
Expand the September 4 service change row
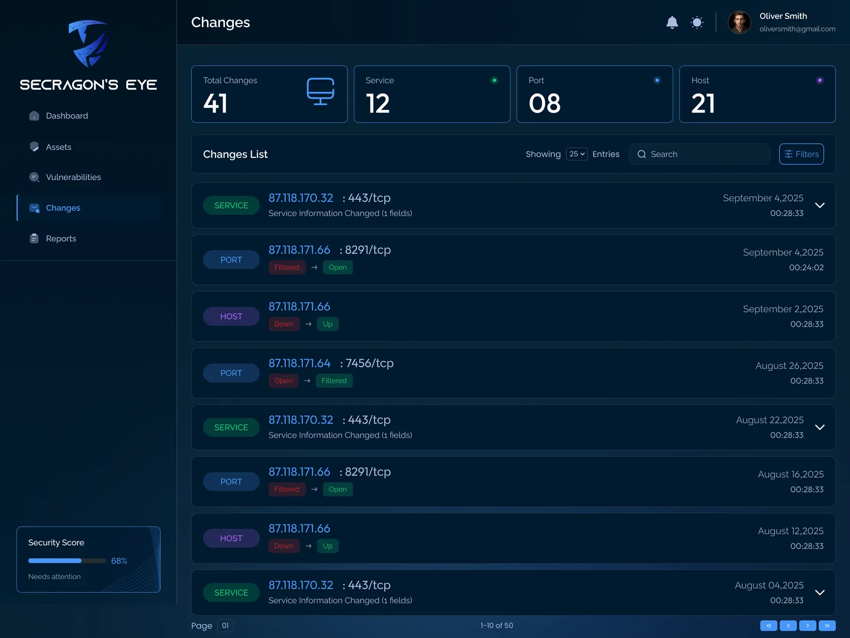click(x=820, y=206)
